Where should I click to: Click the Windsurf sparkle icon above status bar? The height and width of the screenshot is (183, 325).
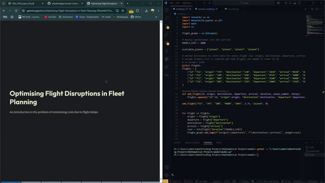click(x=172, y=175)
